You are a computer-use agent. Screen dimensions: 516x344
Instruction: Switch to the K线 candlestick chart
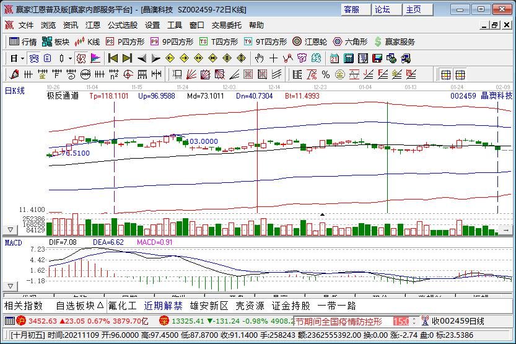pos(87,42)
